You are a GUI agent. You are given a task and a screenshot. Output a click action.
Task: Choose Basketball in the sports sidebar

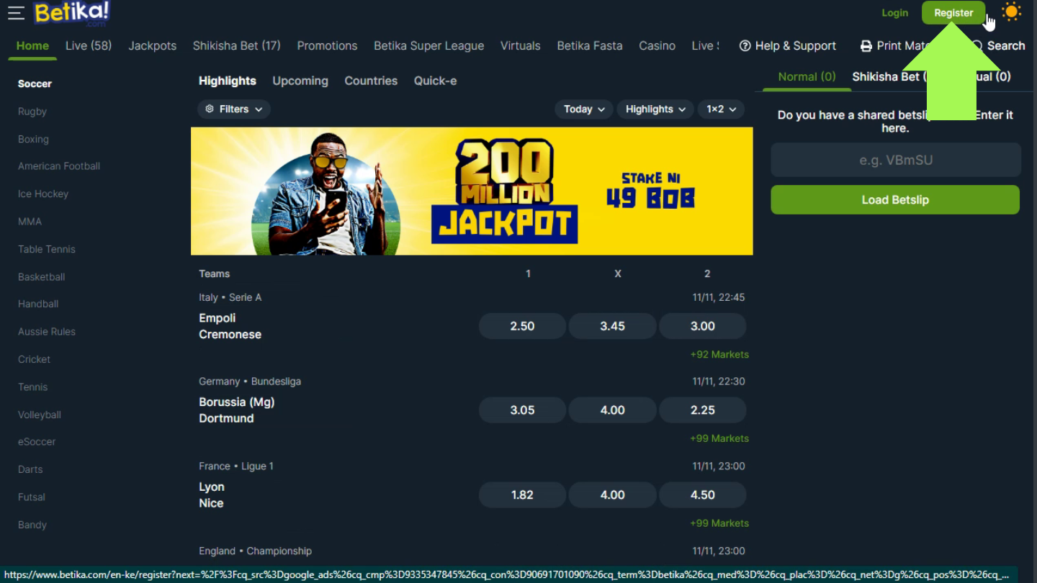[42, 277]
